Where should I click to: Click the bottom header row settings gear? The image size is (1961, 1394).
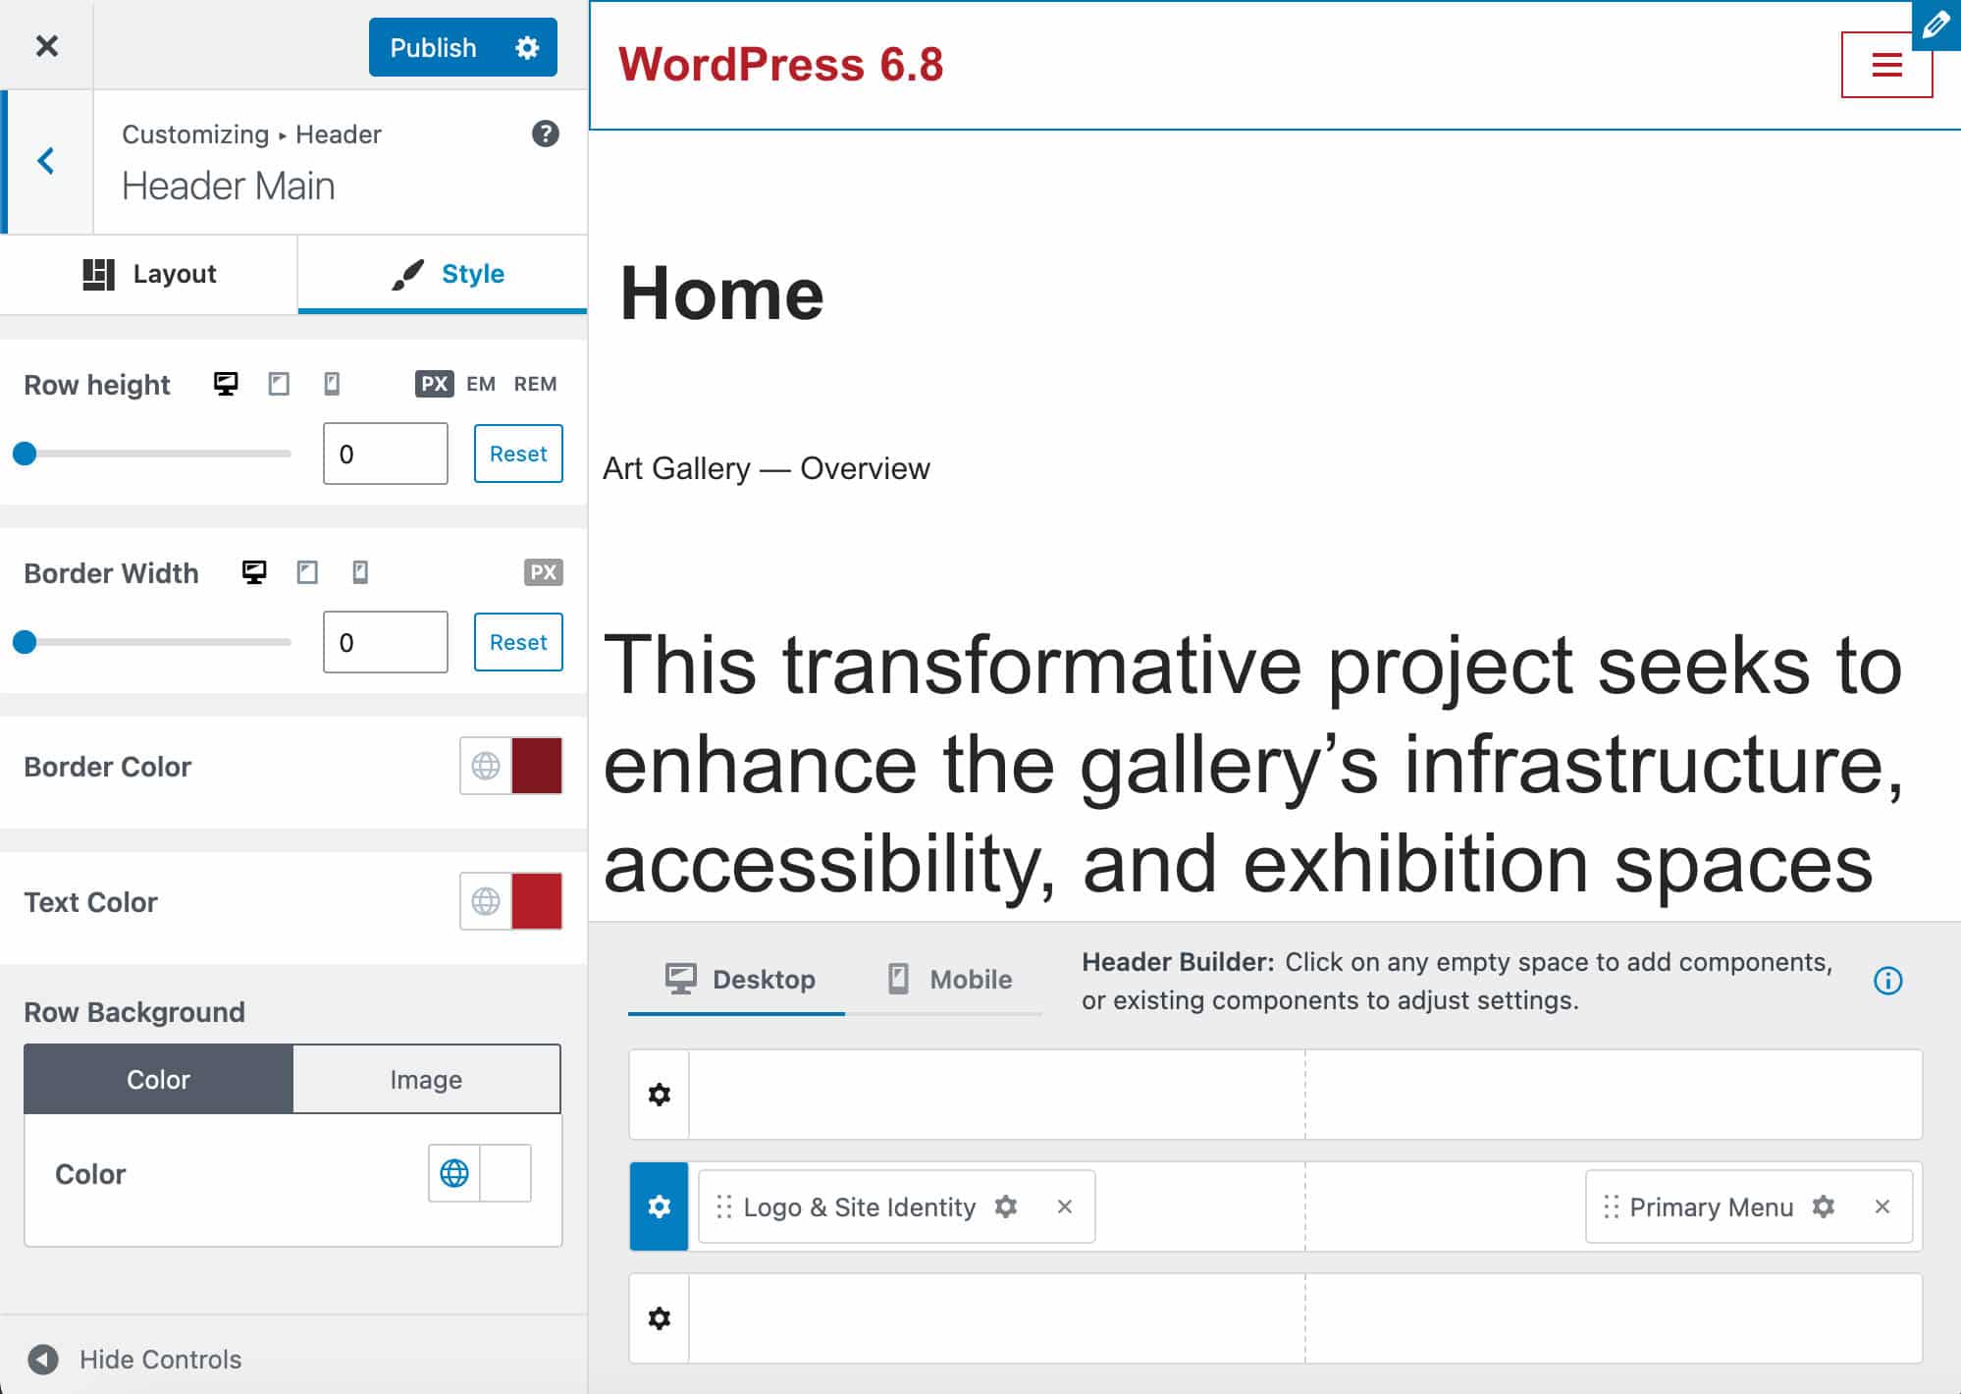660,1318
